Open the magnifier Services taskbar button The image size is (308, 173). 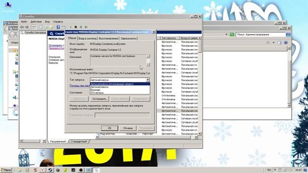[96, 170]
